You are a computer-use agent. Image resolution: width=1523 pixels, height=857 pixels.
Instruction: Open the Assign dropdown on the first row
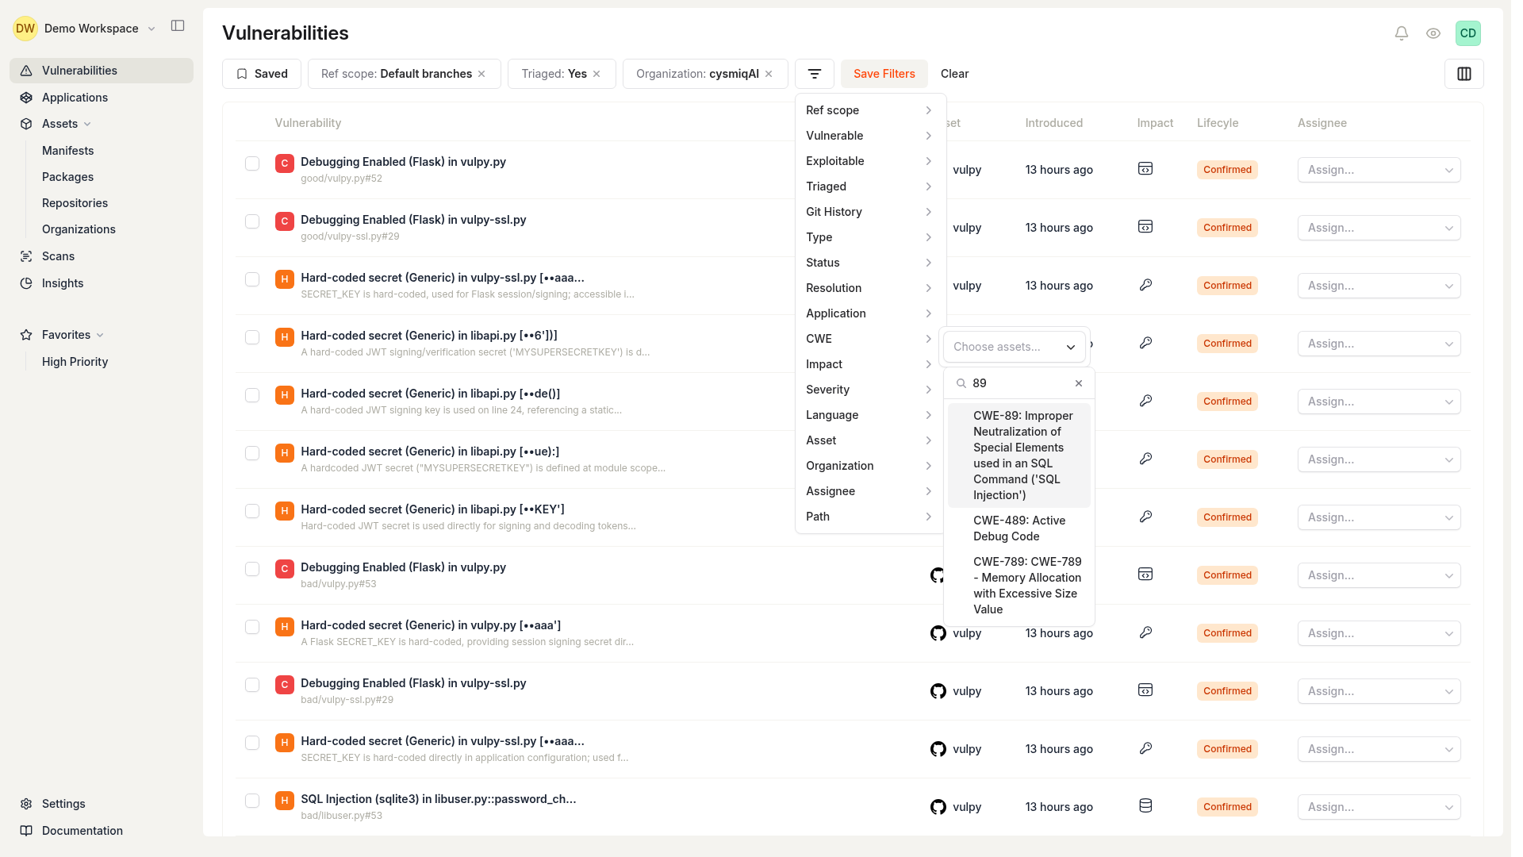pos(1378,169)
